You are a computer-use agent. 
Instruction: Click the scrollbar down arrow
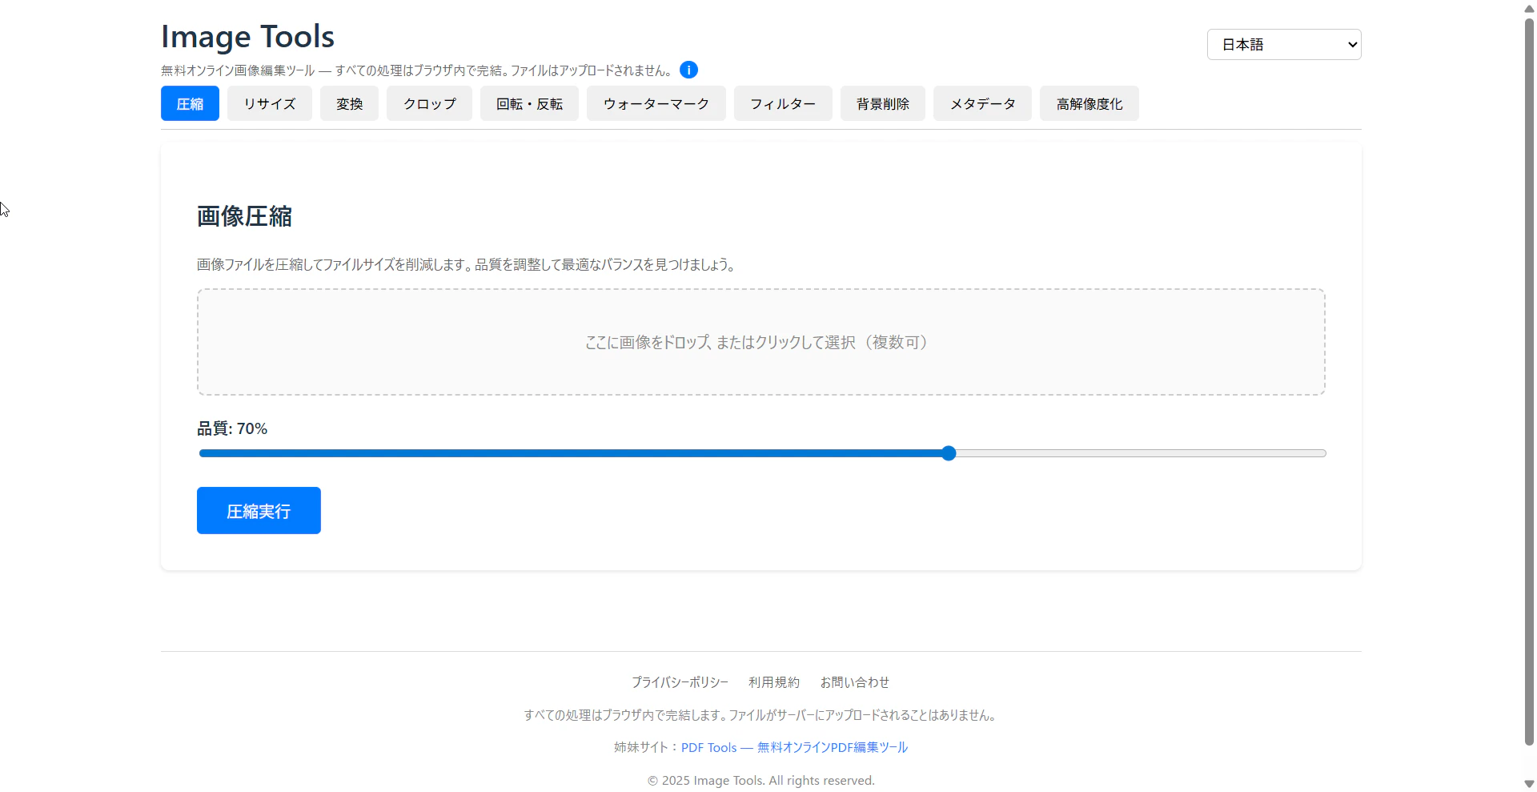(x=1529, y=784)
